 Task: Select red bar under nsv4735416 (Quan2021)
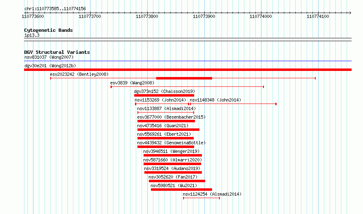tap(168, 130)
